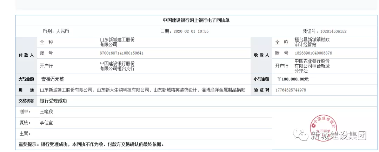Click the 大写金额 label
This screenshot has height=152, width=379.
(26, 79)
